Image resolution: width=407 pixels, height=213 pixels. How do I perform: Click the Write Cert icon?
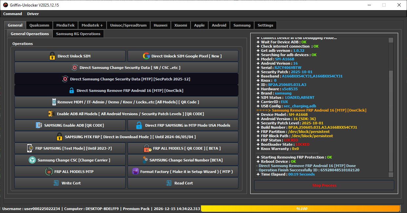click(x=56, y=183)
